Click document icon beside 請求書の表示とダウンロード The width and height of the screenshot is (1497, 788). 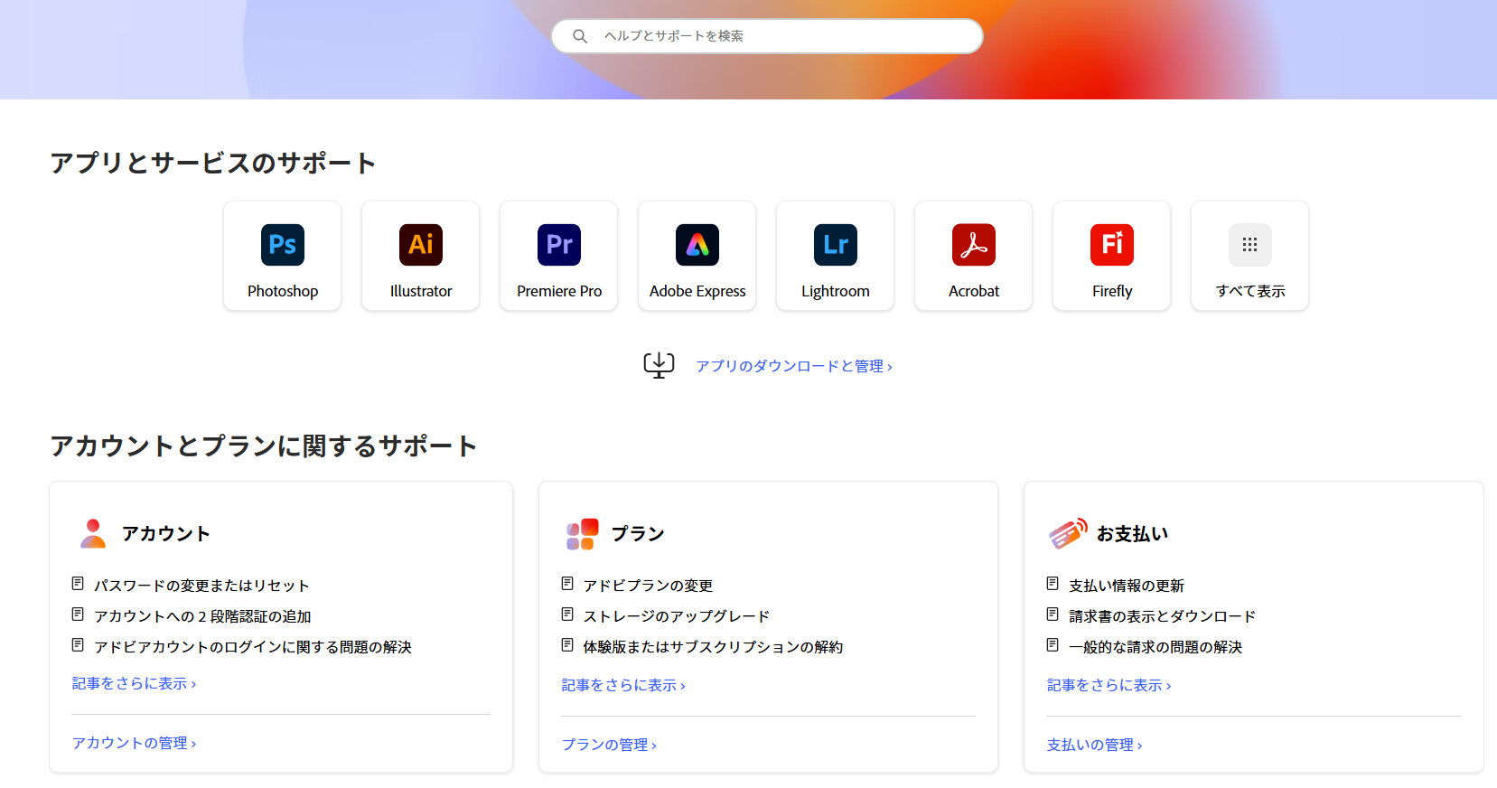[x=1053, y=614]
